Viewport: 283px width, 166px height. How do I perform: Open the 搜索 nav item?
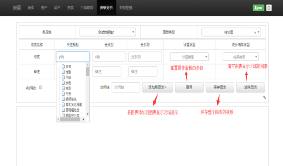tap(70, 8)
